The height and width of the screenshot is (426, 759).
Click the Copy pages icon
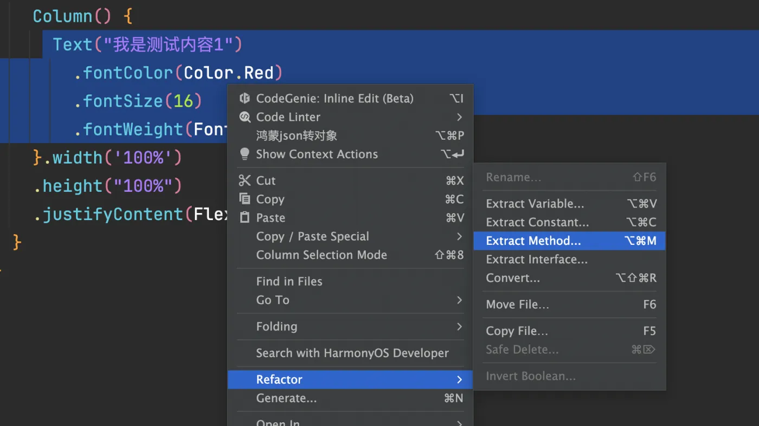point(245,199)
